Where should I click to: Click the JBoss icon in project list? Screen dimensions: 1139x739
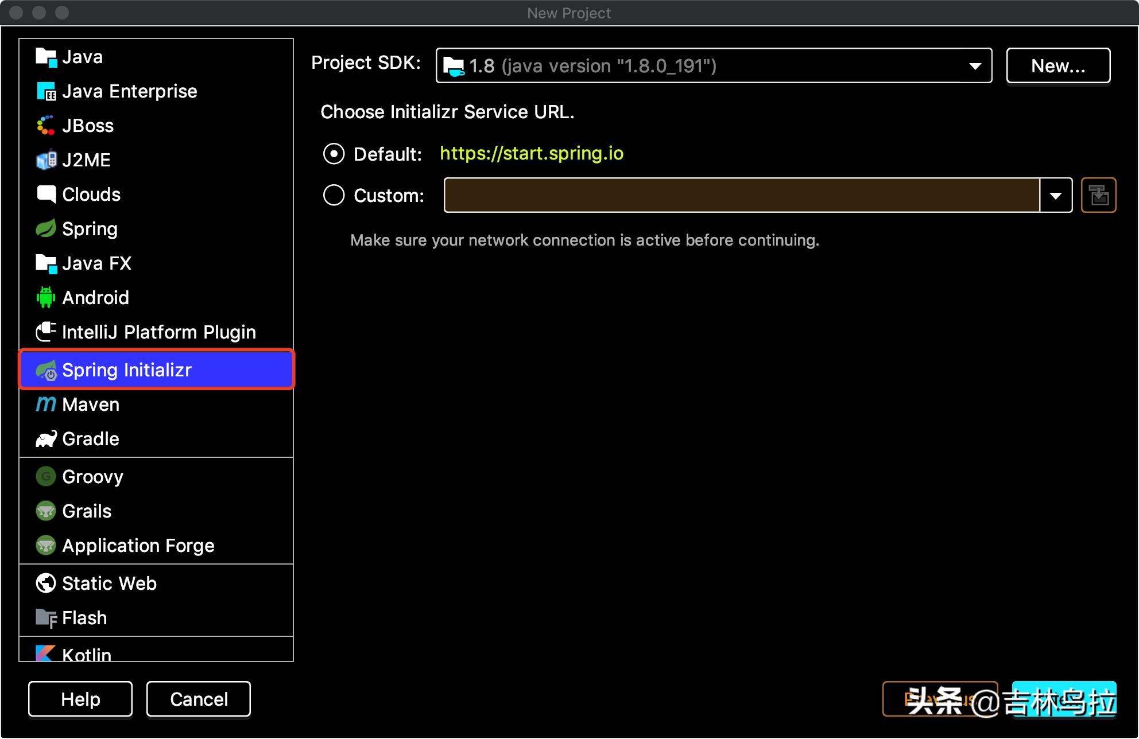pos(45,126)
